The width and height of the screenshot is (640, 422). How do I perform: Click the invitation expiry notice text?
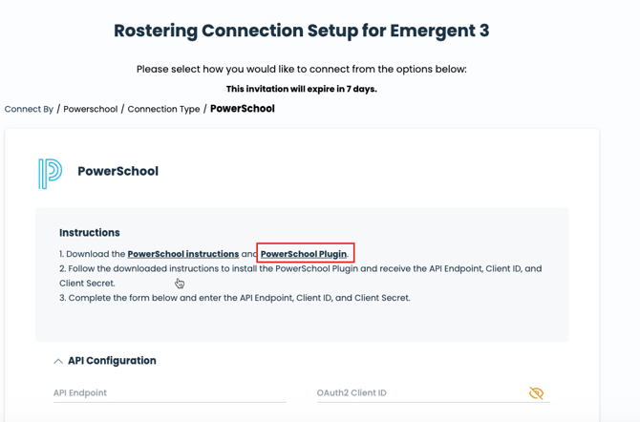click(301, 89)
